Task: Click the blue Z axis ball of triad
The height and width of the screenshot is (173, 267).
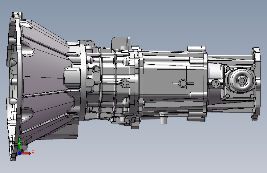Action: (x=19, y=153)
